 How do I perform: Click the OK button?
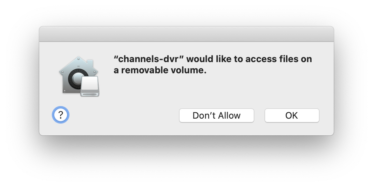click(292, 115)
